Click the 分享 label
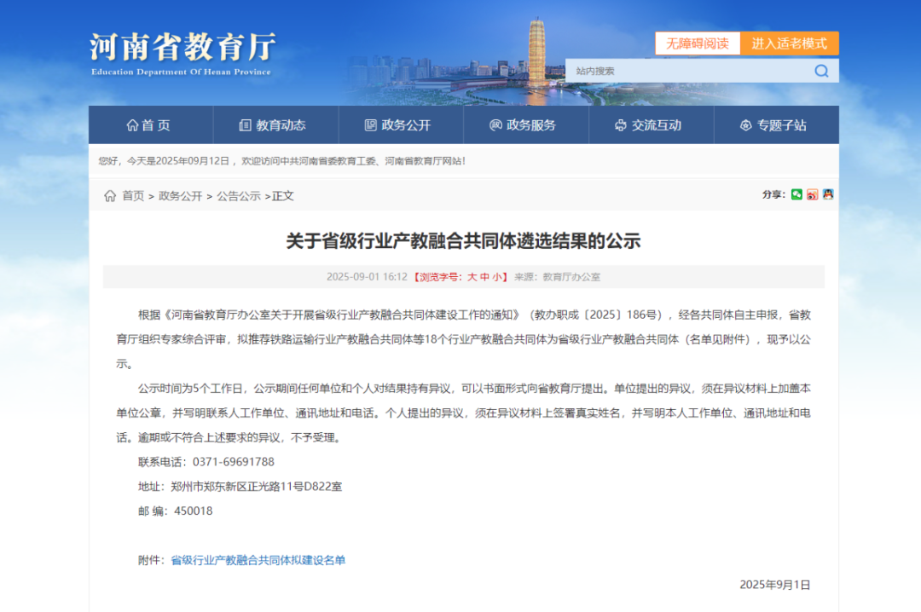Viewport: 921px width, 612px height. coord(773,194)
